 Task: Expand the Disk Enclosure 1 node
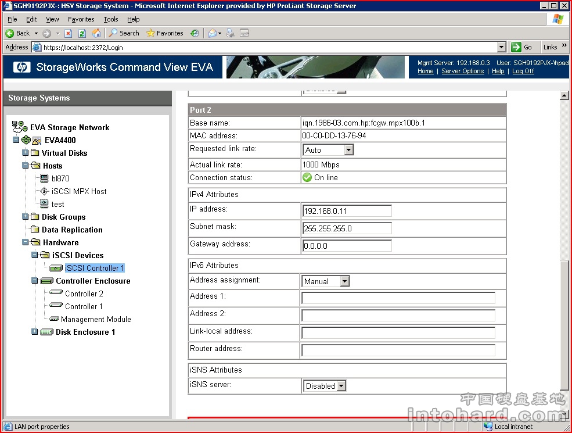tap(34, 332)
